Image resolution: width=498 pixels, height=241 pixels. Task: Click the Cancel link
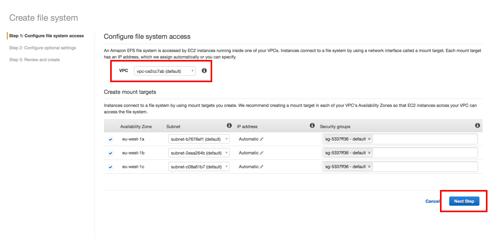point(432,201)
